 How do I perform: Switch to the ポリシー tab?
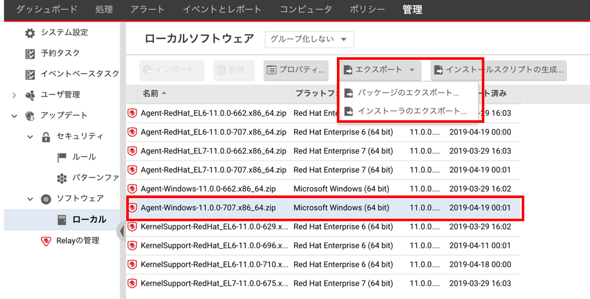[x=367, y=10]
